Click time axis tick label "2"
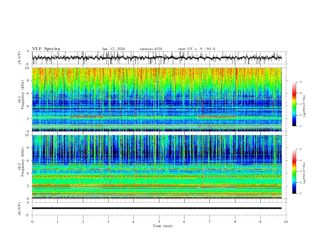Screen dimensions: 322x249 pos(83,222)
